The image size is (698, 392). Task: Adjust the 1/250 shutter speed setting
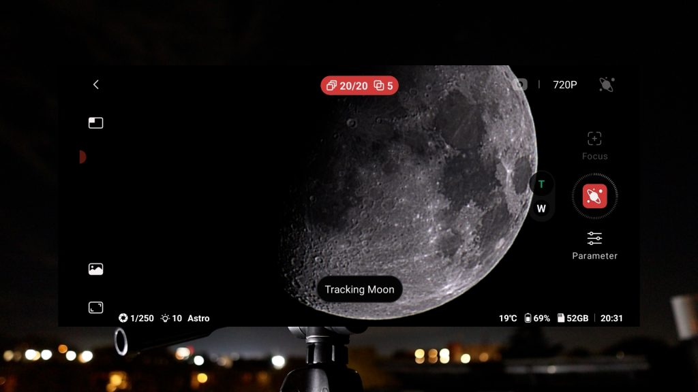click(136, 318)
